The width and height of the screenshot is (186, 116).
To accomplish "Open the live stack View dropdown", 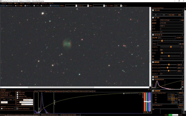I will 26,102.
